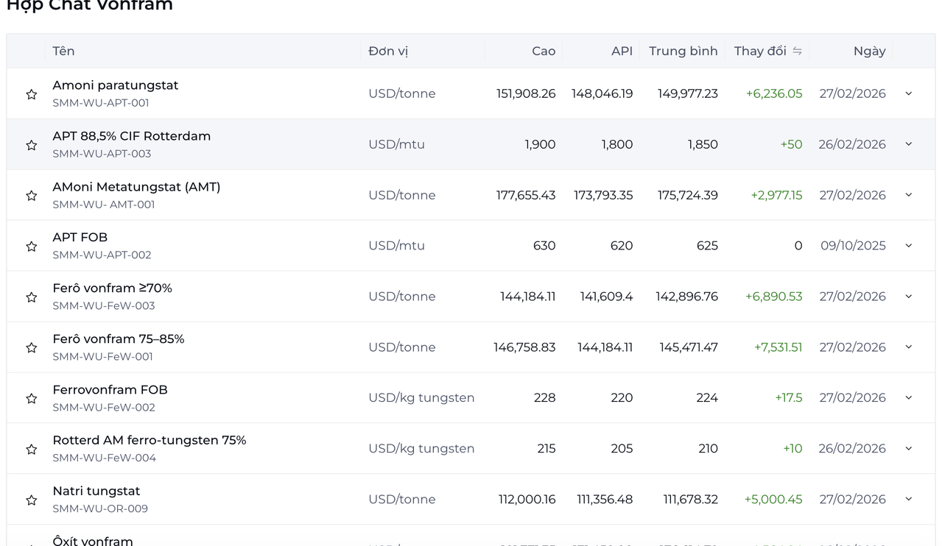942x546 pixels.
Task: Toggle the star next to Natri tungstat
Action: pos(31,500)
